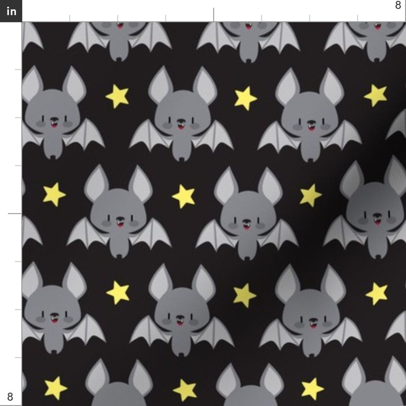This screenshot has width=406, height=406.
Task: Click the dark corner square holding the "in" label
Action: point(11,11)
